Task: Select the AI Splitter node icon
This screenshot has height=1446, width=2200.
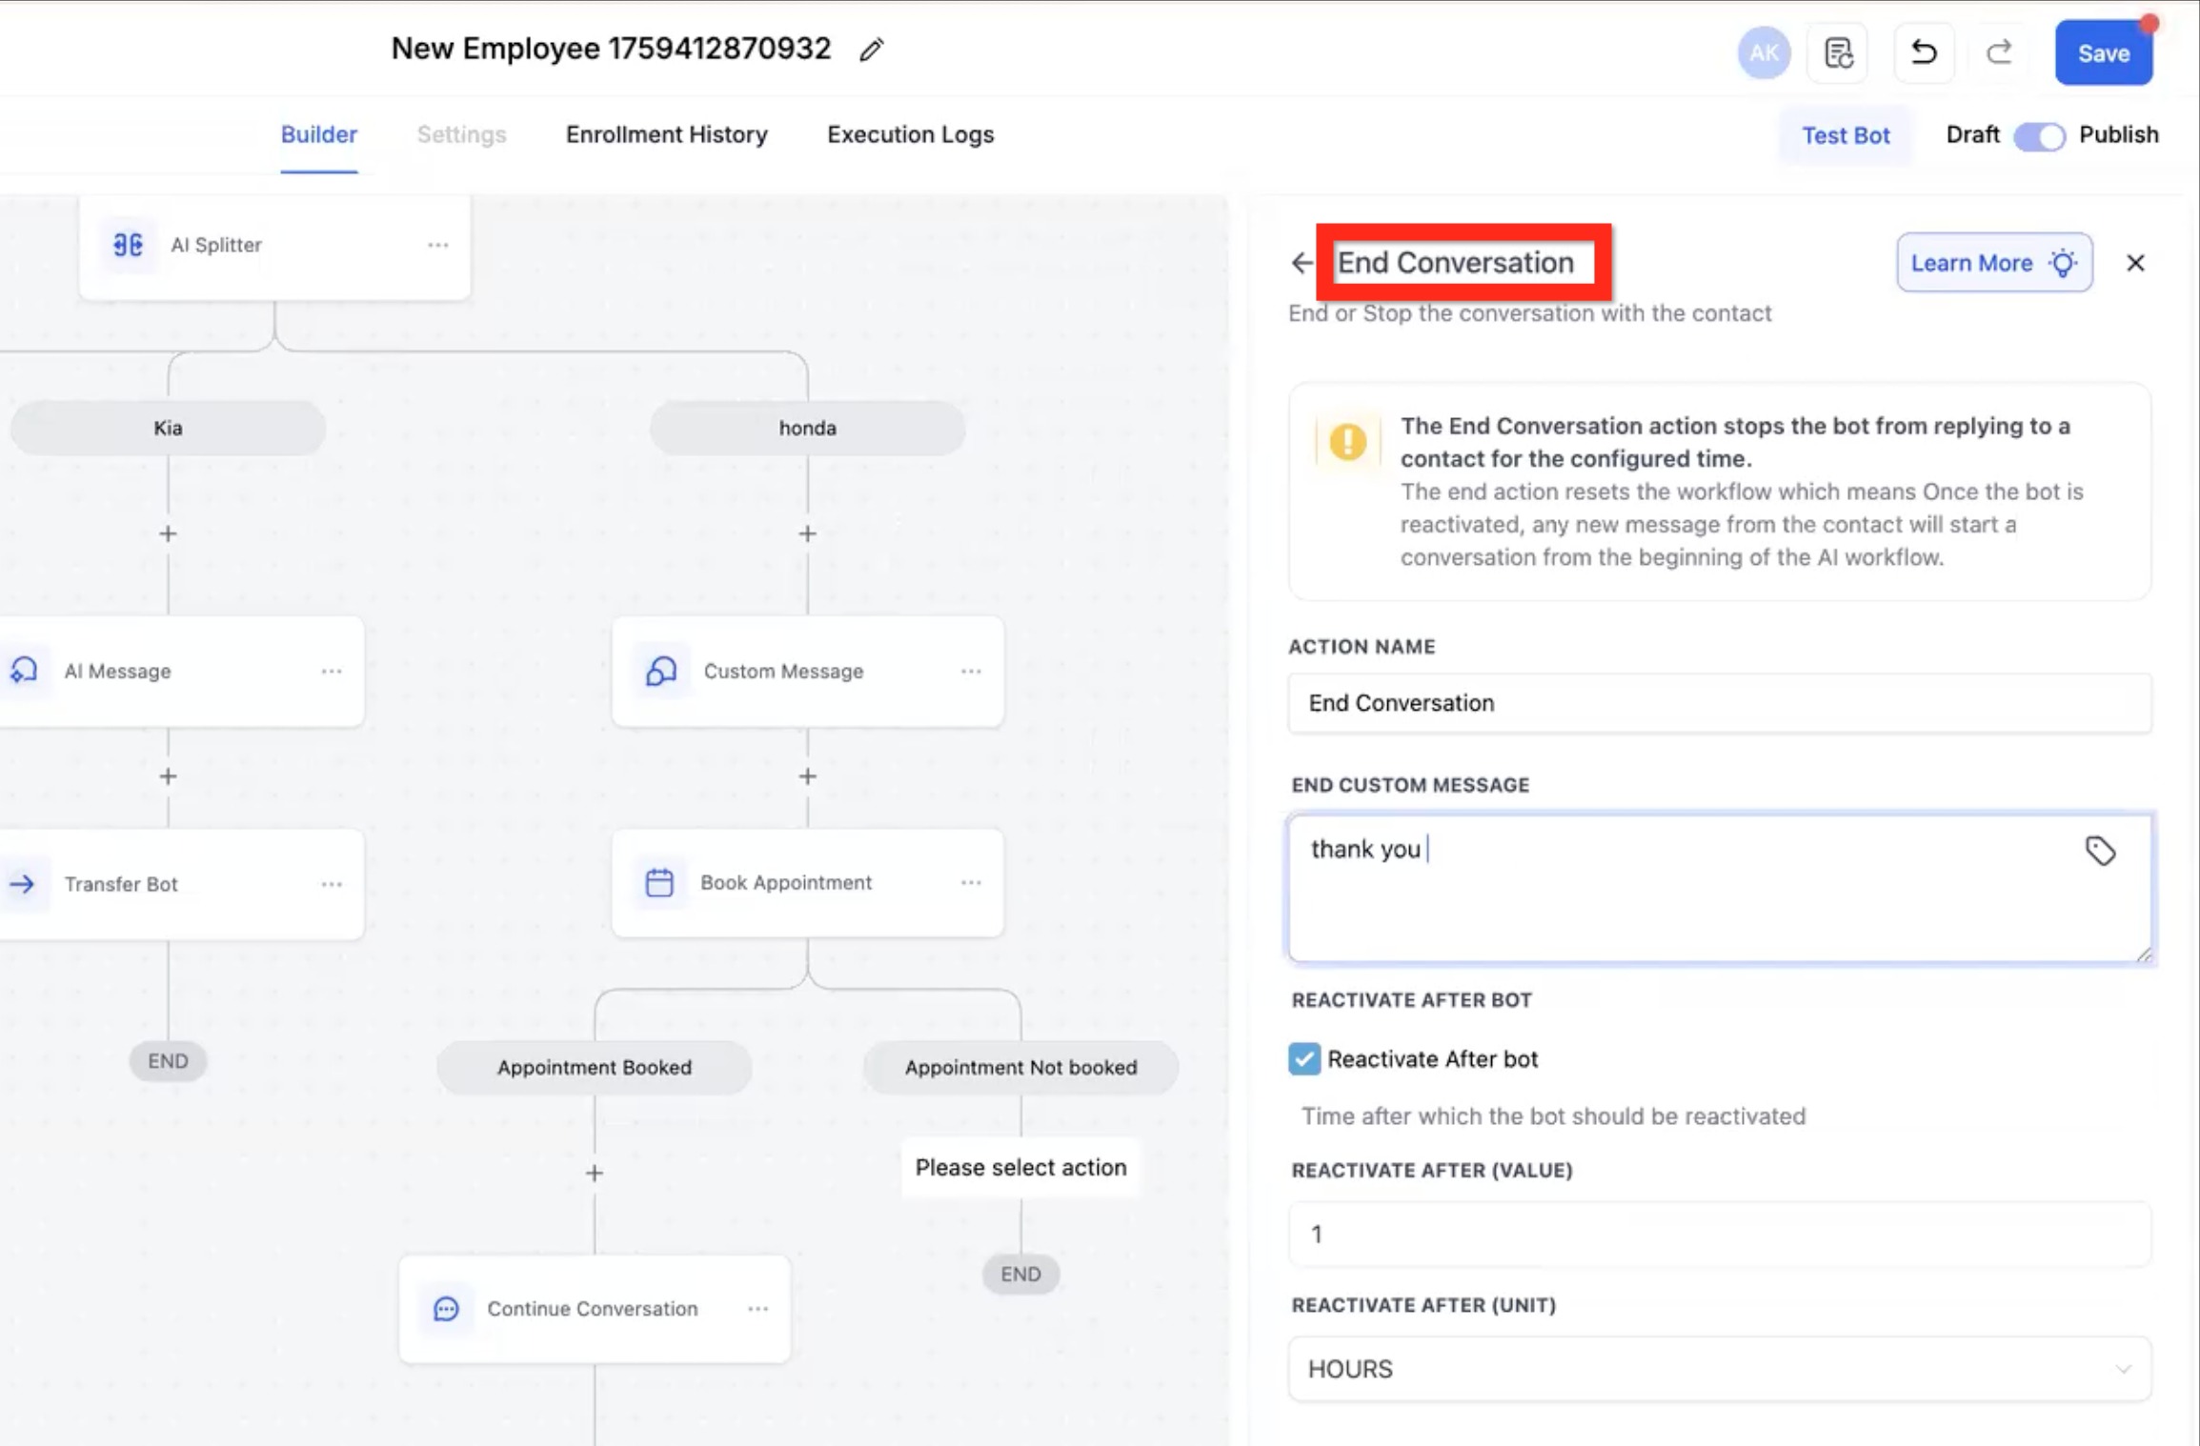Action: (128, 245)
